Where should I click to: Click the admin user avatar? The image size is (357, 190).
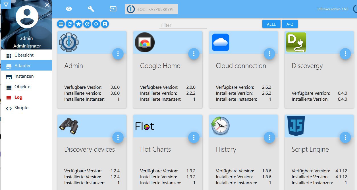tap(27, 17)
